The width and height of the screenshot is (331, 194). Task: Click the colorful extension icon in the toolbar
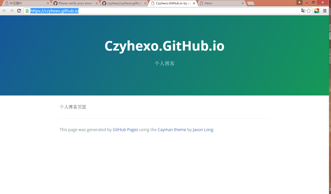click(317, 11)
